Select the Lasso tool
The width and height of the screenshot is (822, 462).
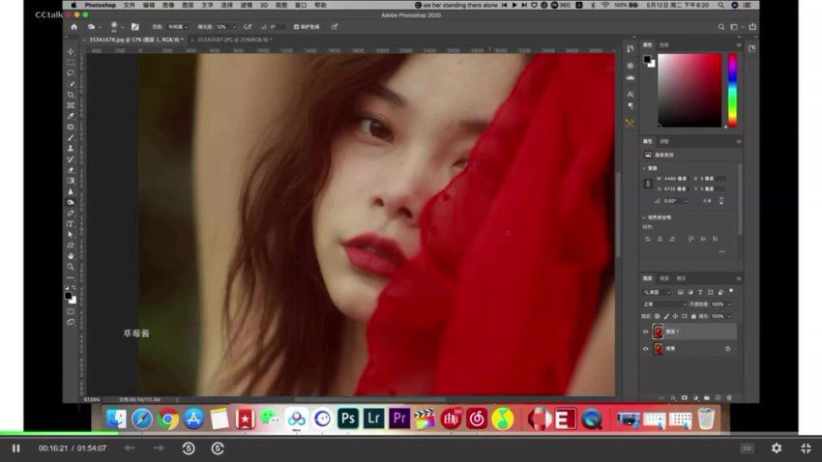[71, 73]
